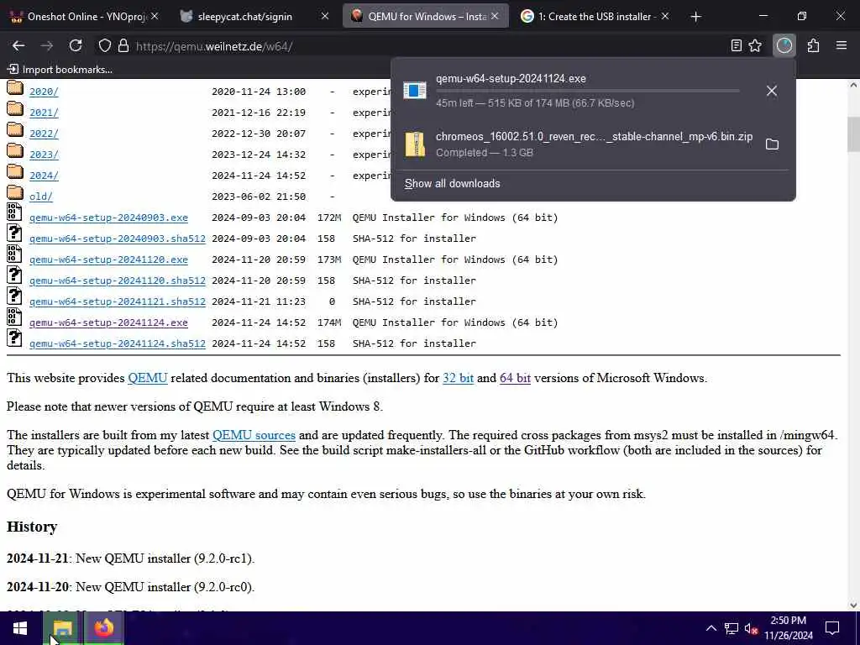Viewport: 860px width, 645px height.
Task: Click the site security padlock icon
Action: click(123, 46)
